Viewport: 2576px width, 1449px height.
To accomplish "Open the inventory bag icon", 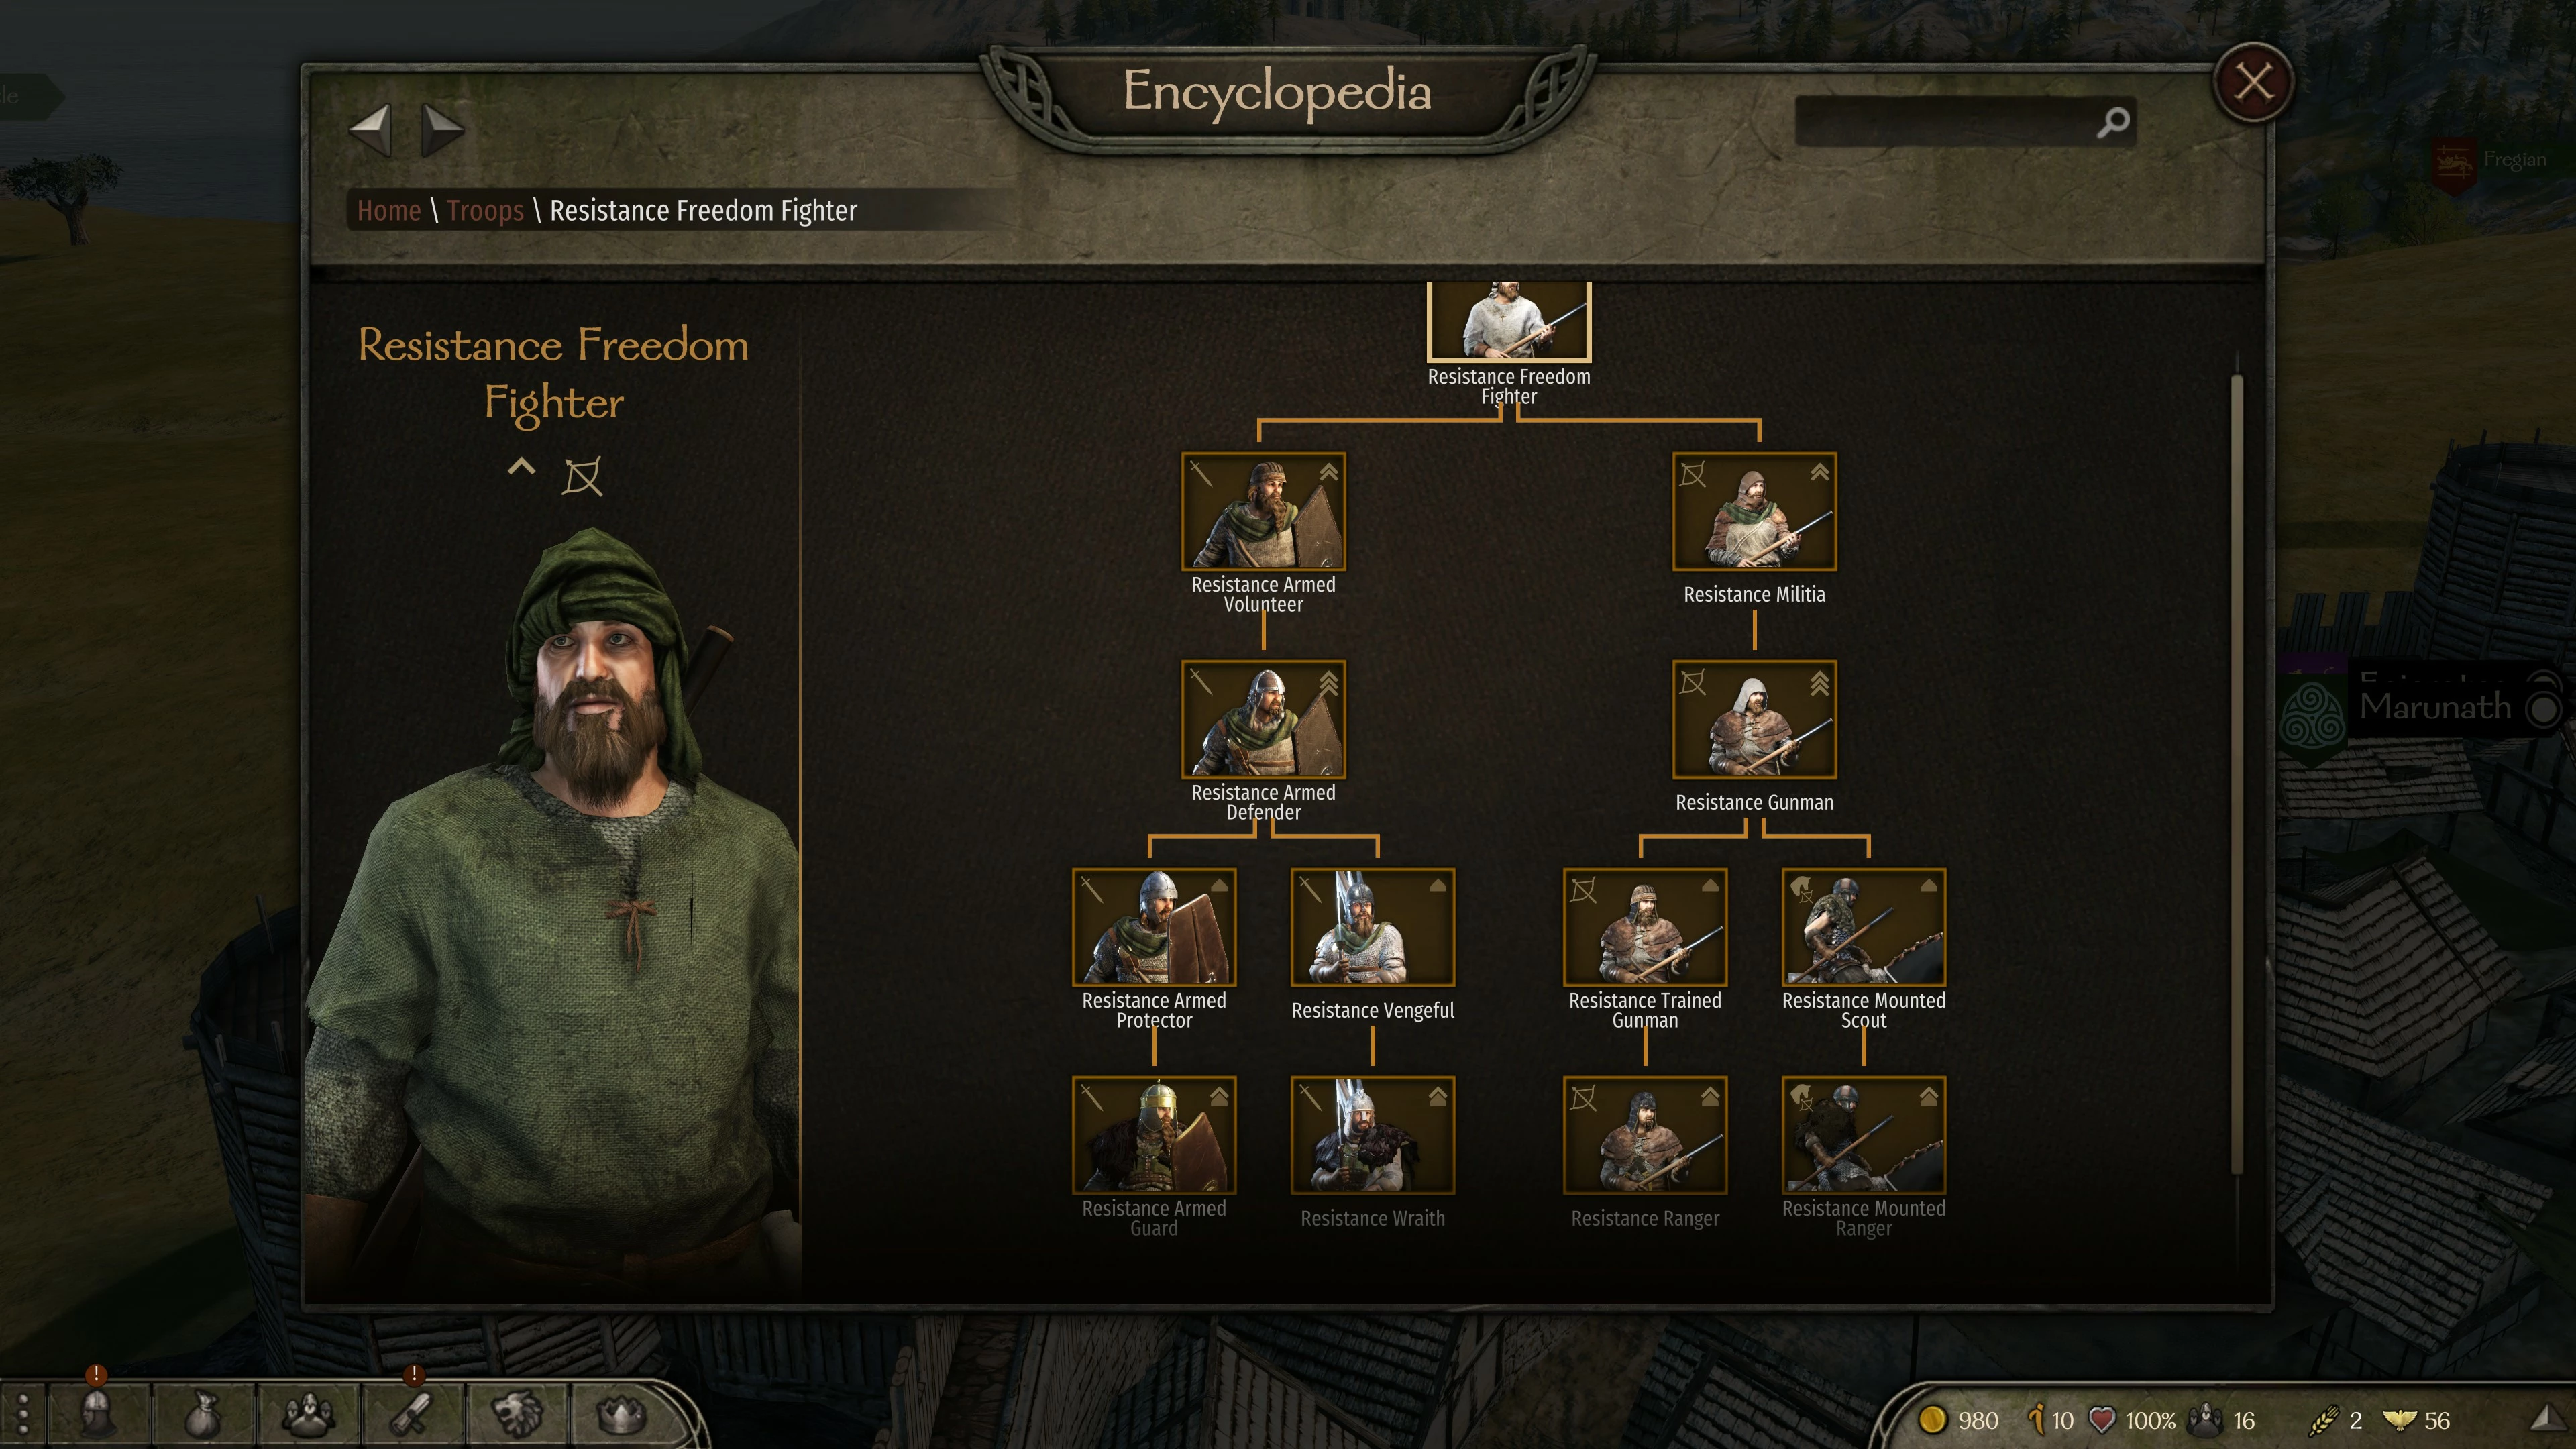I will [x=203, y=1414].
